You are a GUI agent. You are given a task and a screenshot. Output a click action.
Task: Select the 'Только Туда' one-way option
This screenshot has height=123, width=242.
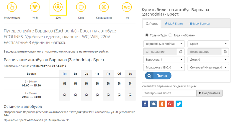[x=147, y=35]
